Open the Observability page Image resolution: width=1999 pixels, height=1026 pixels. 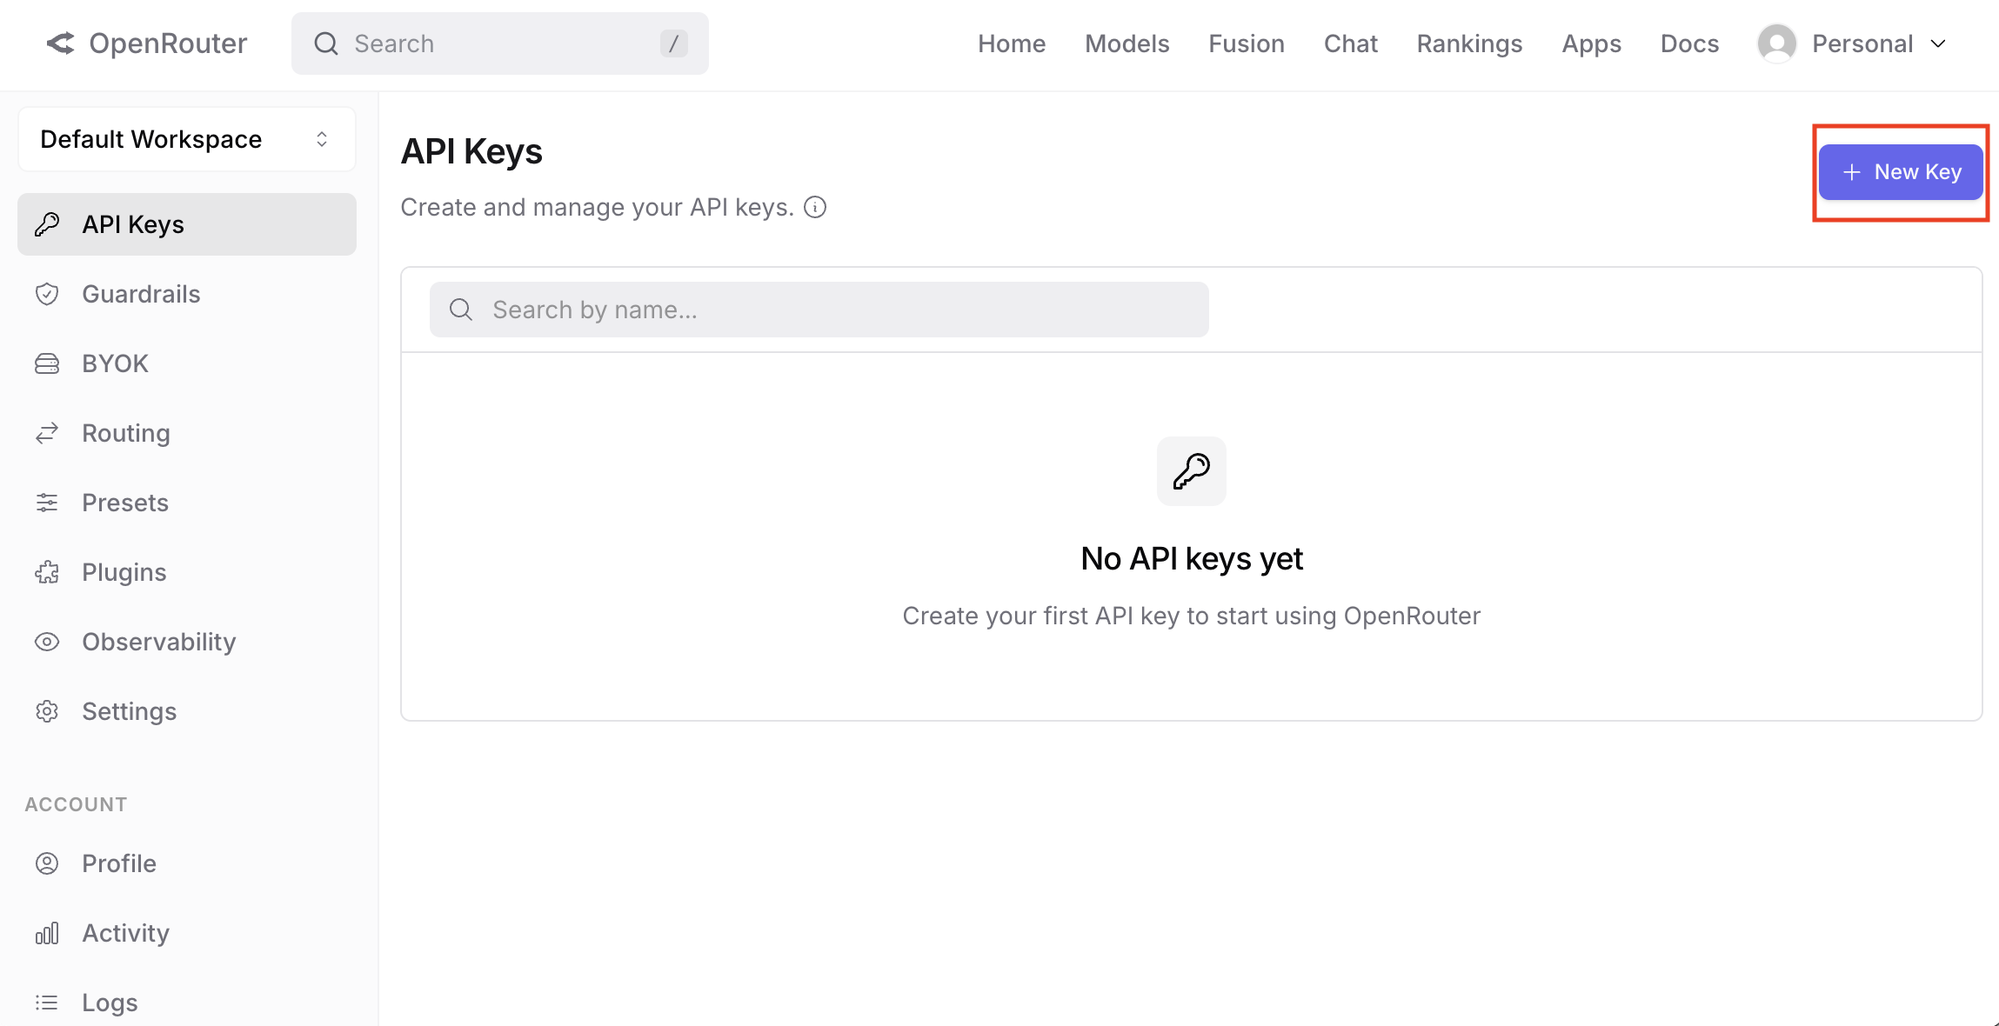pyautogui.click(x=187, y=642)
